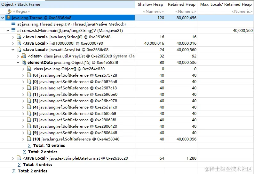This screenshot has width=254, height=174.
Task: Expand SoftReference entry [6]
Action: click(x=23, y=75)
